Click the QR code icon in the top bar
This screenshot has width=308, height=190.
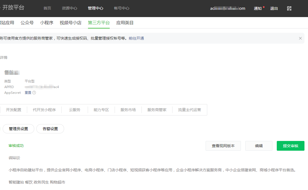tap(289, 8)
